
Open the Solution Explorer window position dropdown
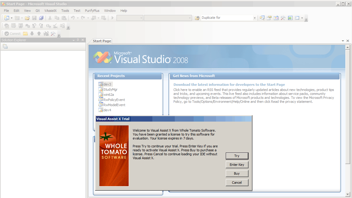[73, 40]
